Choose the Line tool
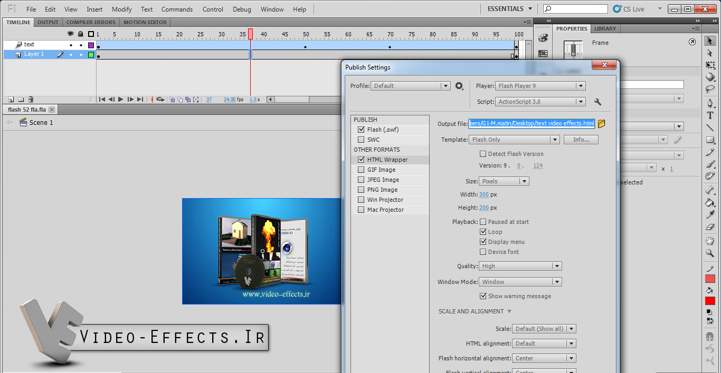721x373 pixels. [710, 127]
